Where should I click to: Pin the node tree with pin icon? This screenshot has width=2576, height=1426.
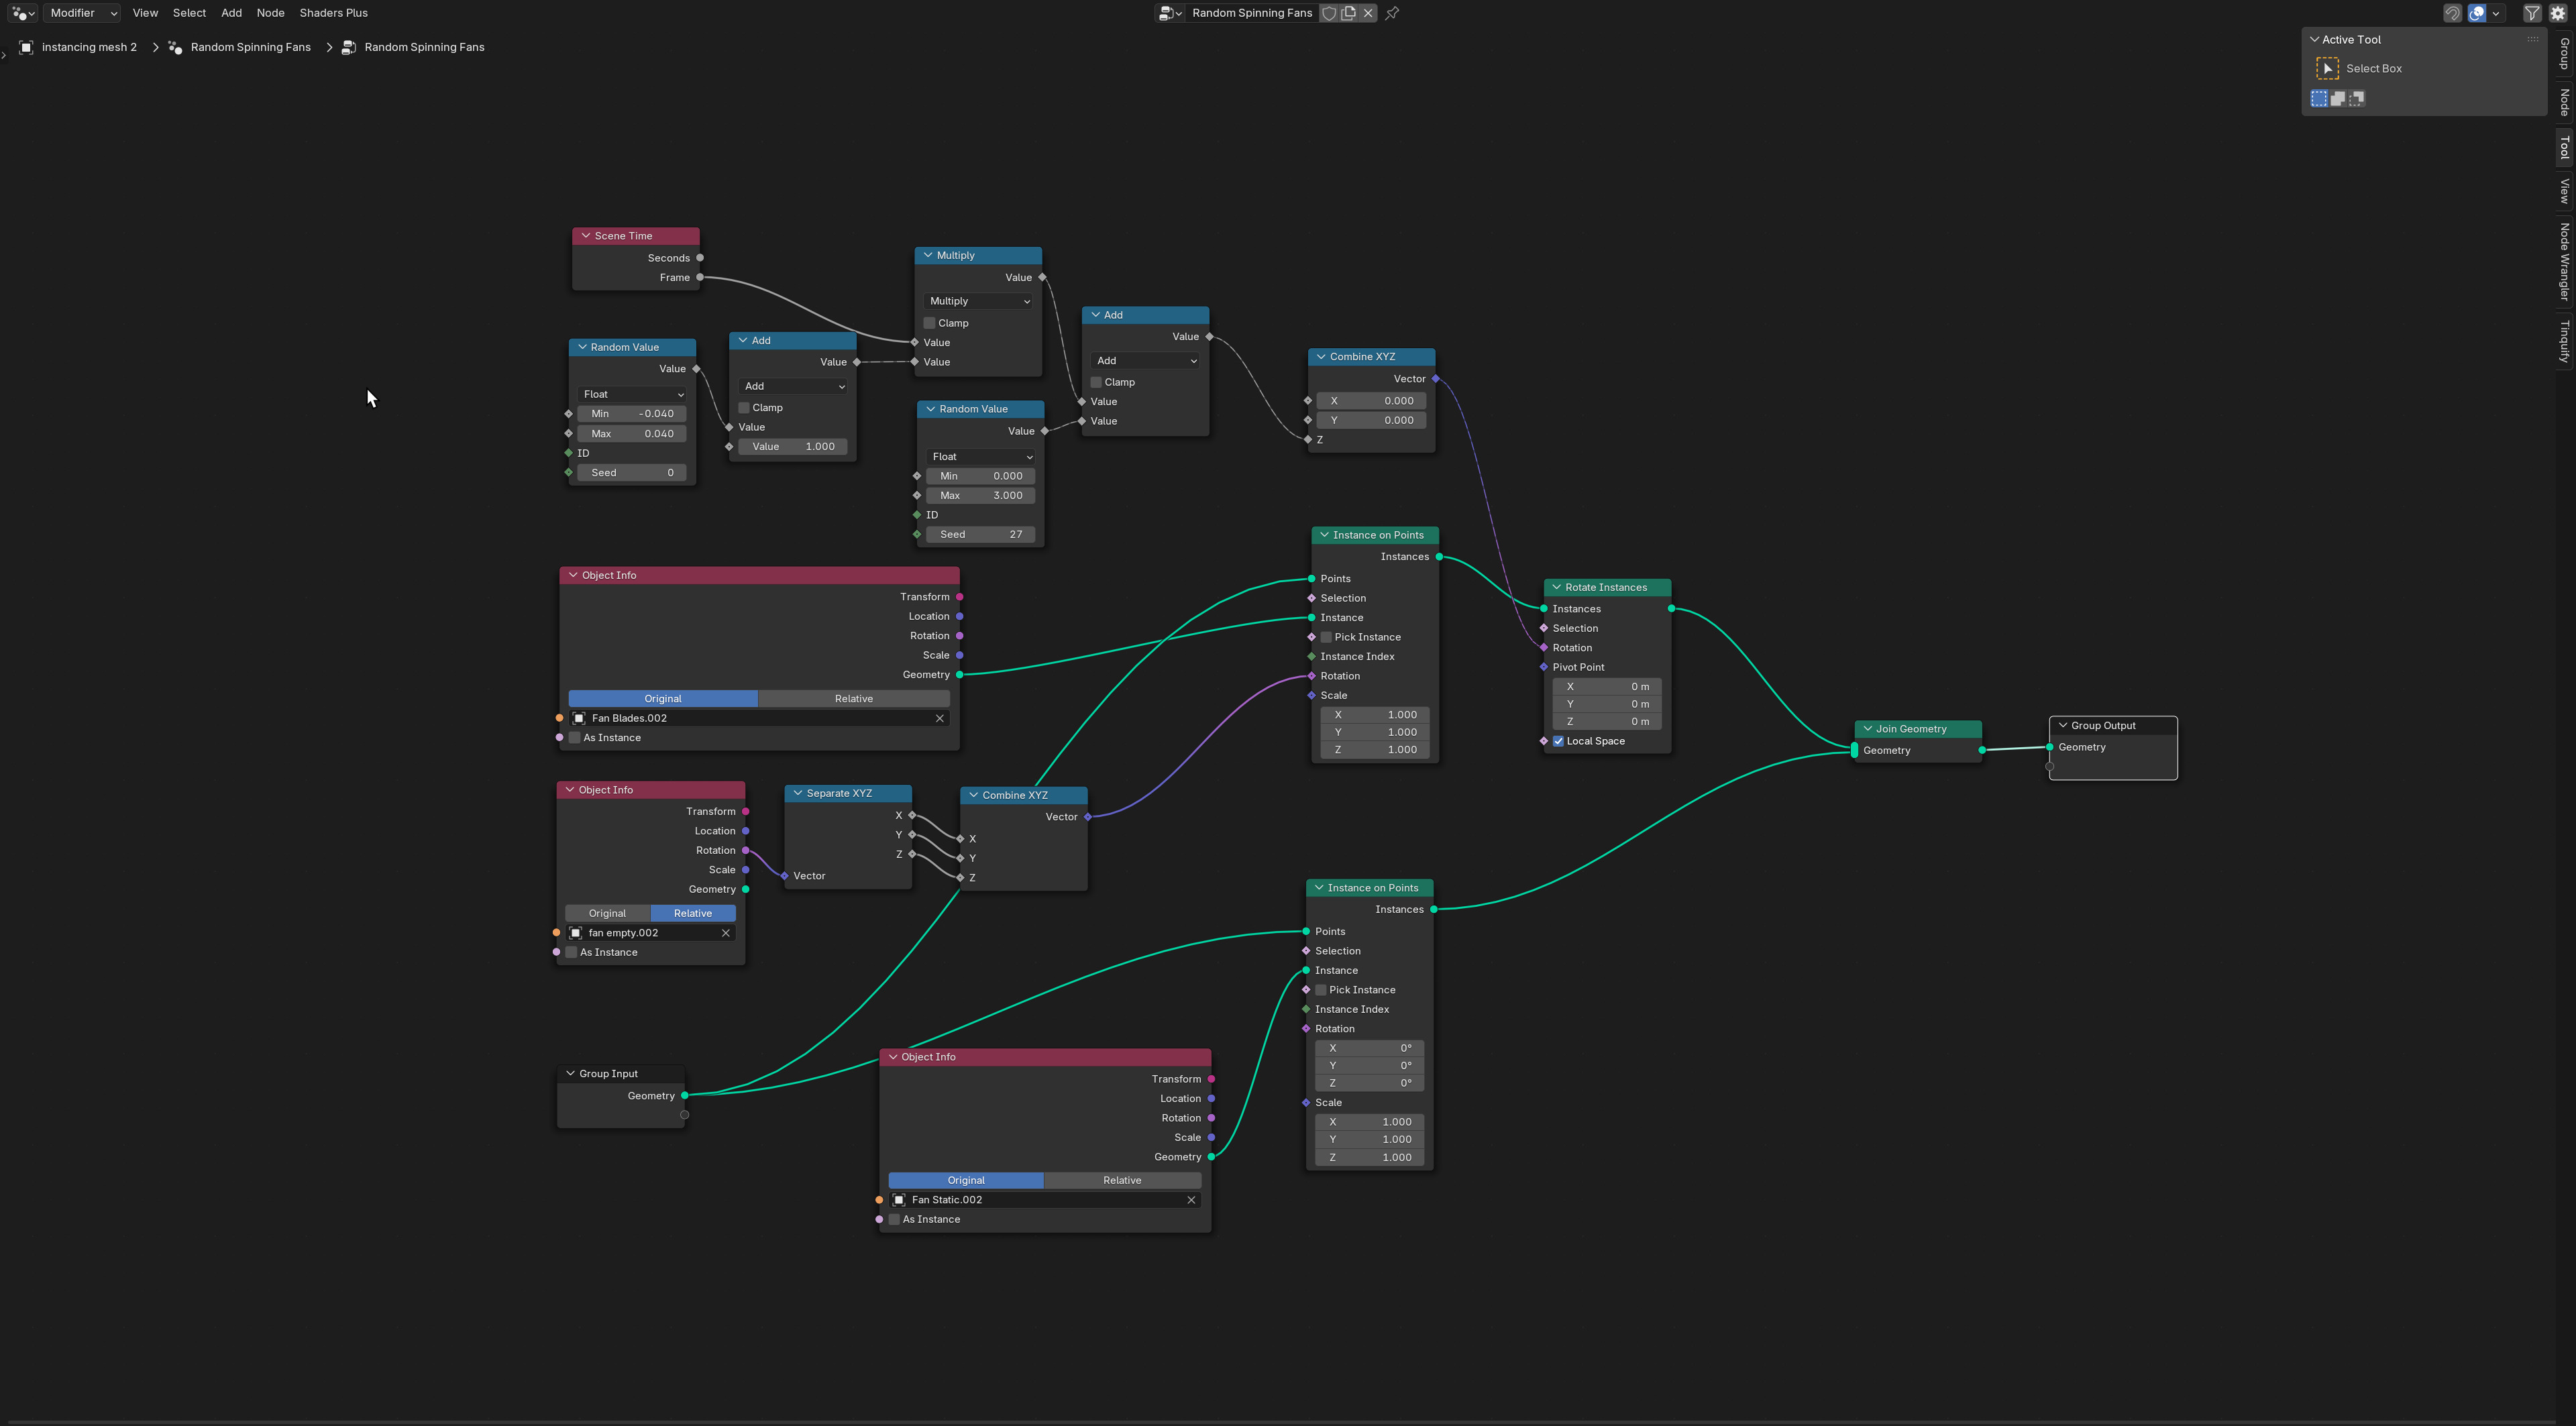(x=1392, y=13)
